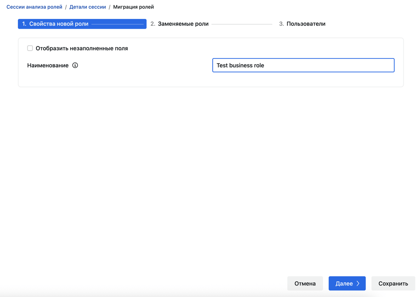Save with the Сохранить button
420x297 pixels.
click(x=393, y=283)
